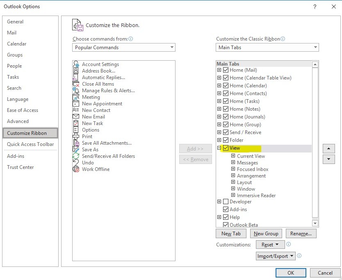Viewport: 342px width, 280px height.
Task: Click the New Appointment calendar icon
Action: (76, 104)
